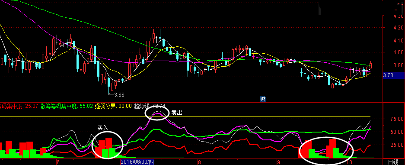Jump to month 8 on time axis

pos(199,162)
